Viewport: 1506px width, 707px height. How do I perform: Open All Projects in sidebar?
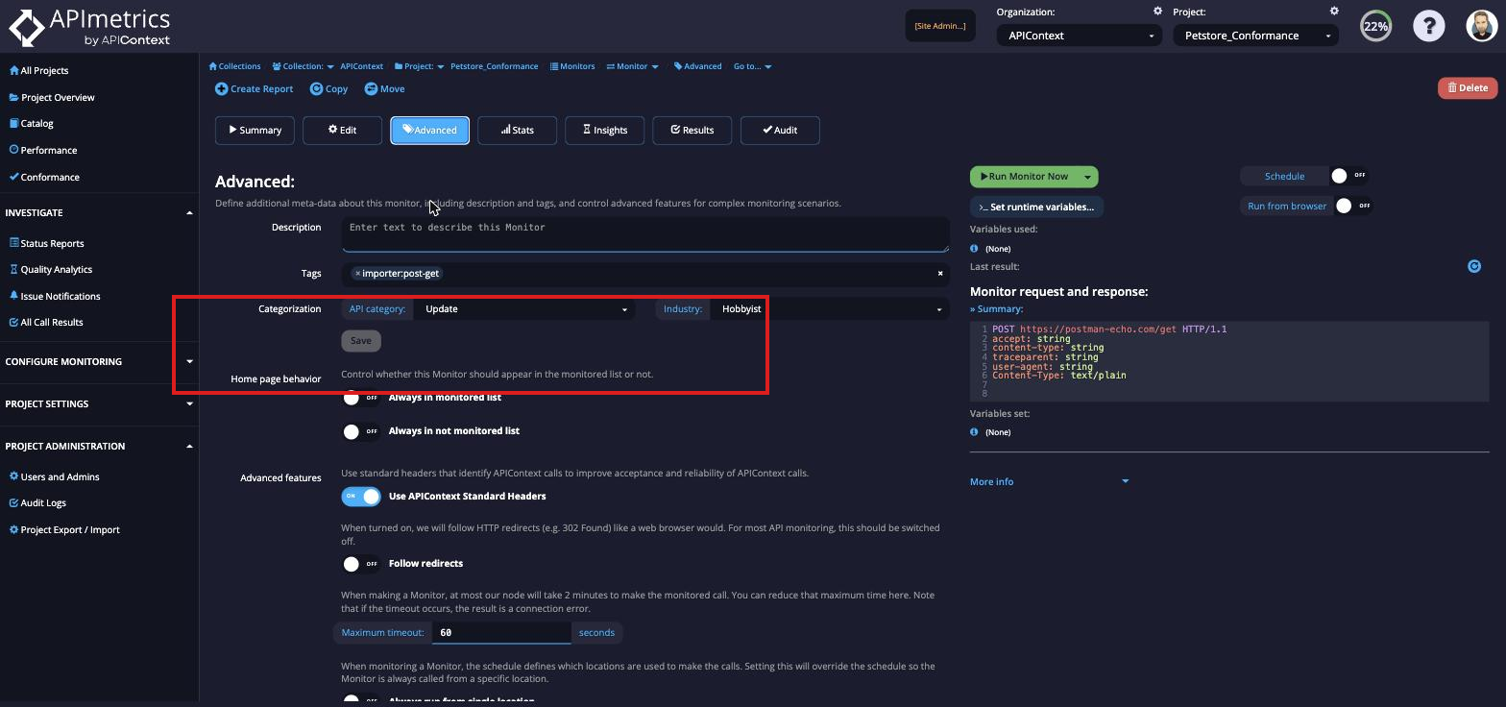point(38,70)
